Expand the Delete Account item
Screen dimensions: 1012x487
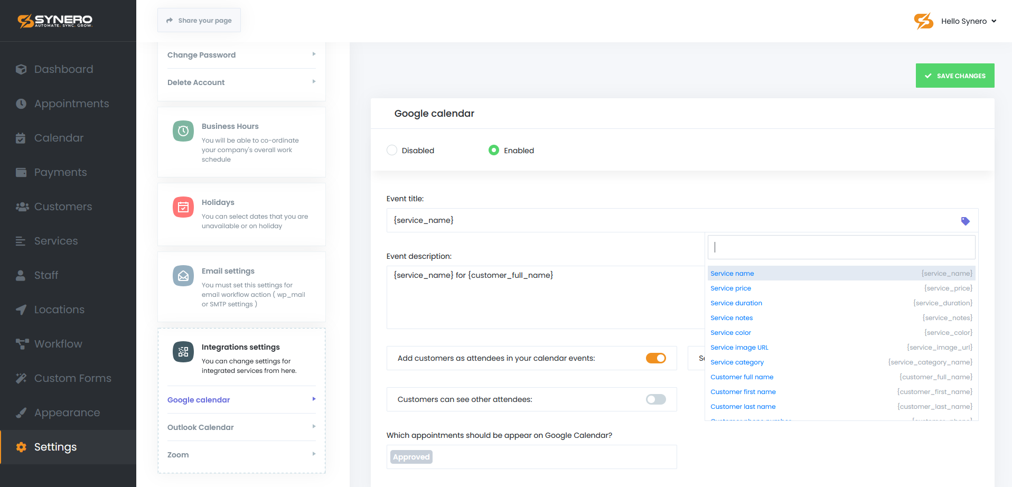241,82
